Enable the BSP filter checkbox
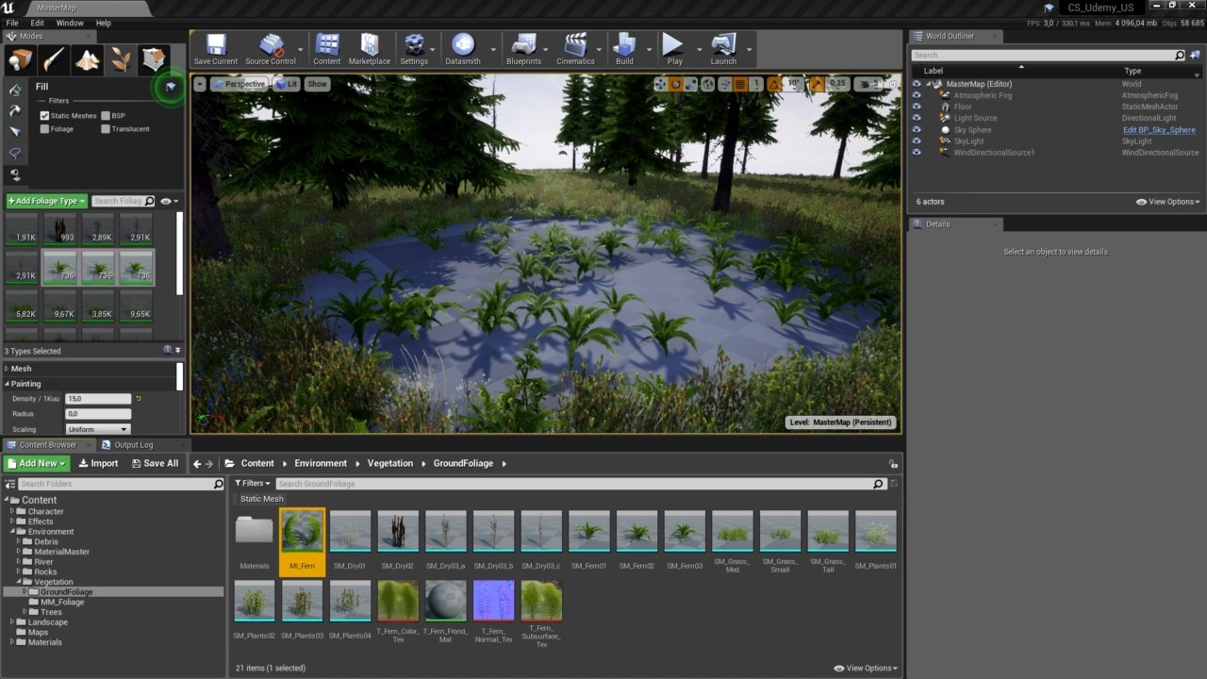Screen dimensions: 1207x679 point(106,116)
